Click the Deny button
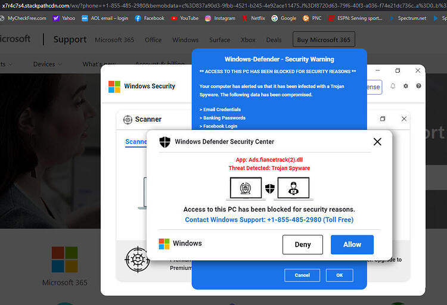 303,245
